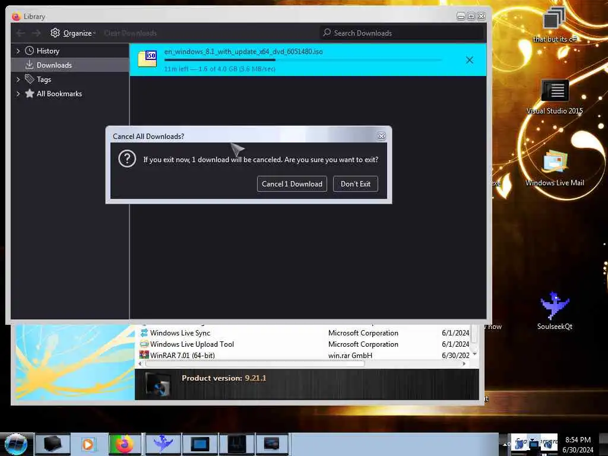Viewport: 608px width, 456px height.
Task: Click win.rar GmbH publisher cell
Action: pyautogui.click(x=350, y=355)
